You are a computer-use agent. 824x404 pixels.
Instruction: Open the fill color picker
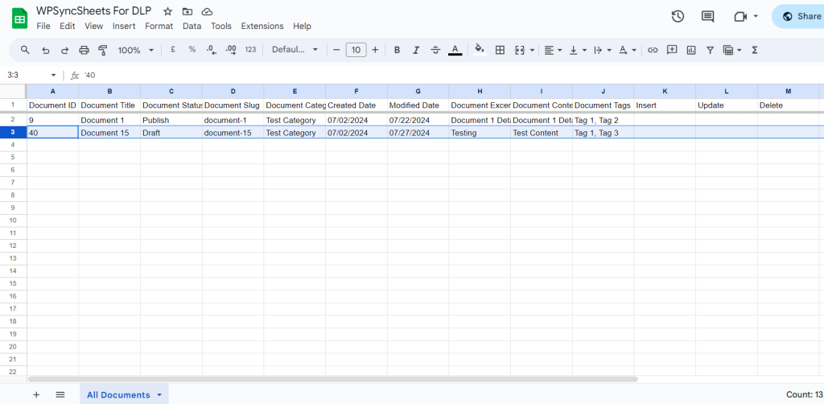480,49
